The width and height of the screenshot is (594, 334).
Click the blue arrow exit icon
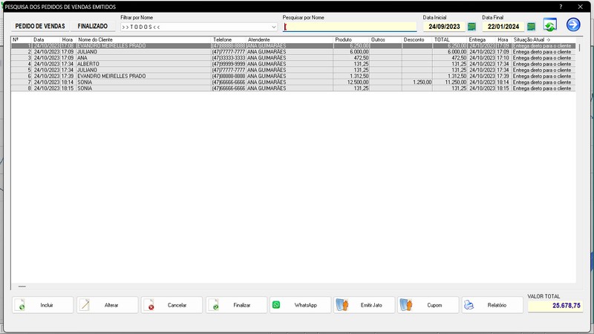tap(573, 24)
